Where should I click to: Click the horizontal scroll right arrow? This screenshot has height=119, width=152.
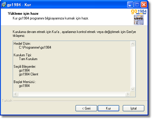tap(128, 94)
